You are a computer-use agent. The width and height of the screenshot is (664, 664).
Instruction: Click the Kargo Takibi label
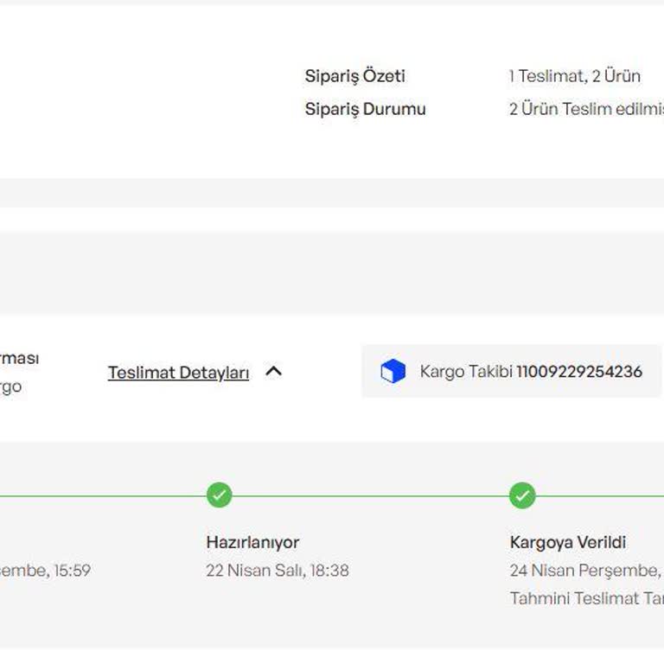[x=466, y=372]
